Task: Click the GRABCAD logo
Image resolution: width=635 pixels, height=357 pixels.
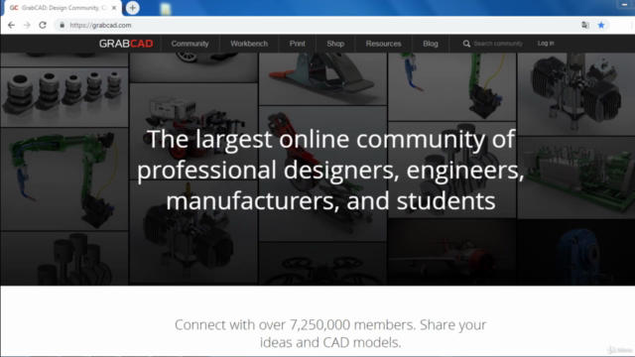Action: point(126,44)
